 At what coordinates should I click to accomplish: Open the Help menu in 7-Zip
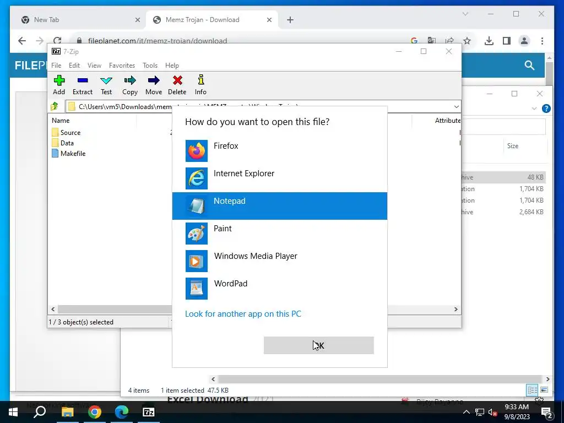172,66
